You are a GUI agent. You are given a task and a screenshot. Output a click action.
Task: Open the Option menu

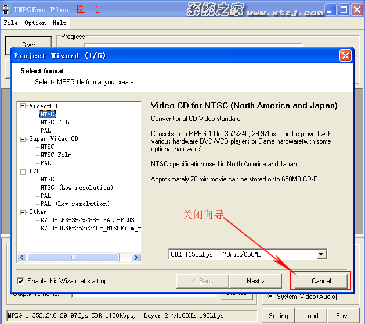(x=35, y=23)
